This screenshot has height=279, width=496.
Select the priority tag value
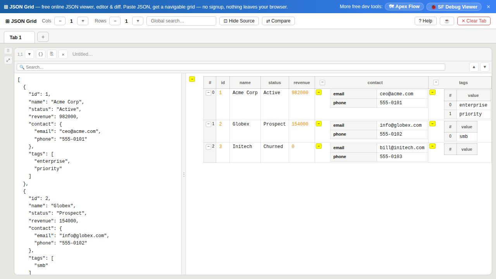click(473, 114)
